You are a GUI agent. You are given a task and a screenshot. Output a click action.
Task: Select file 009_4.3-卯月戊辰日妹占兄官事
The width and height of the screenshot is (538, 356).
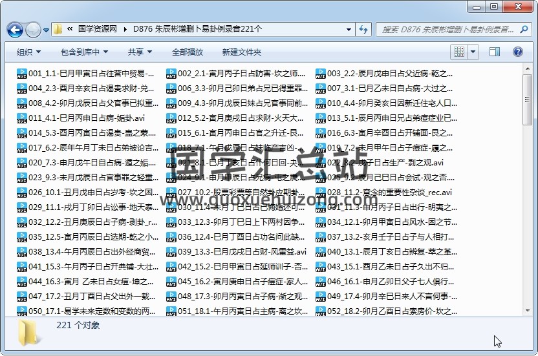tap(237, 103)
